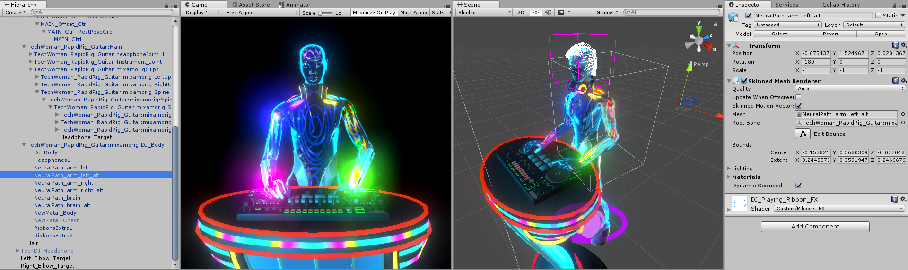
Task: Open the Layer dropdown showing Default
Action: 874,25
